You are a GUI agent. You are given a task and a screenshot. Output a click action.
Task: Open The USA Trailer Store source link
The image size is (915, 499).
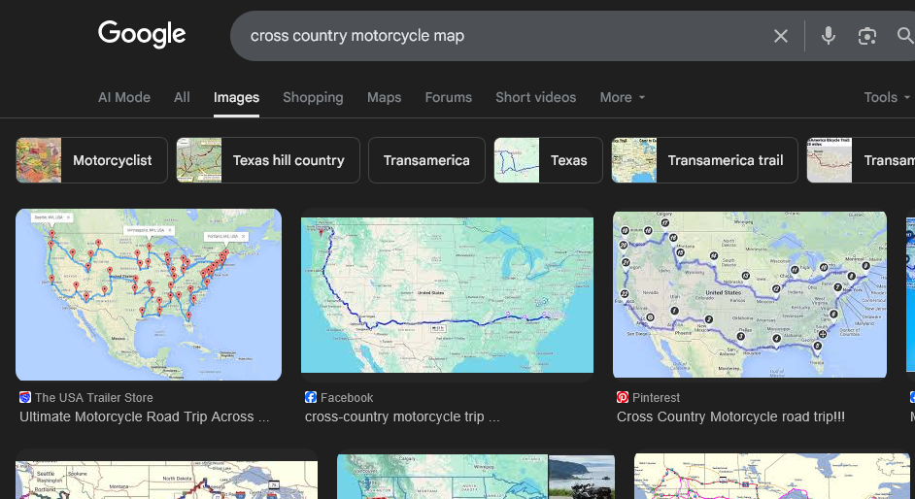point(93,398)
